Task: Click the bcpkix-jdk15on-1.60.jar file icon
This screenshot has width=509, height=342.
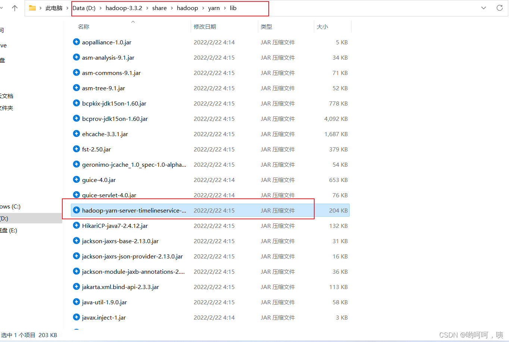Action: click(76, 103)
